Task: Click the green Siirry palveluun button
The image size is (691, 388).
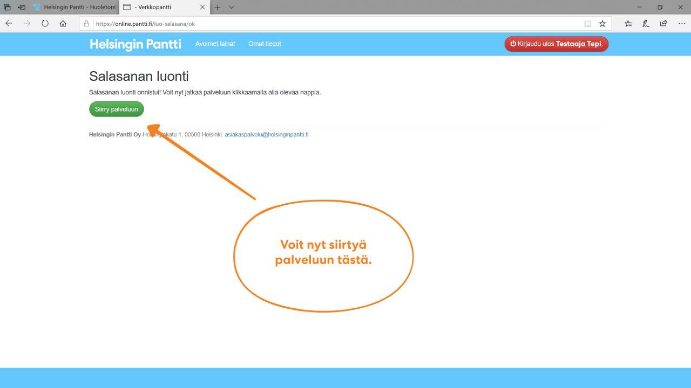Action: coord(117,109)
